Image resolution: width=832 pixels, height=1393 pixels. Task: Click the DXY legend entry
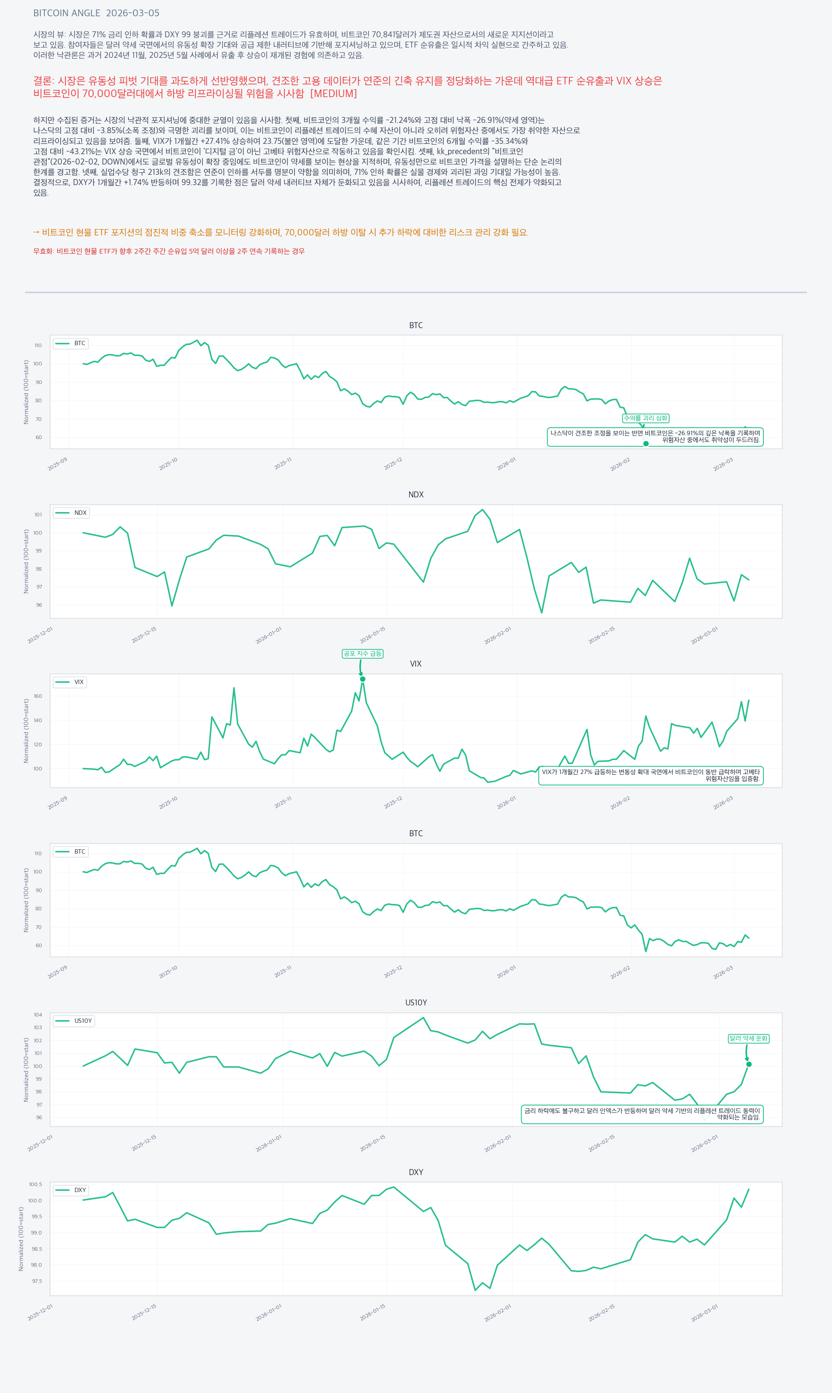71,1190
